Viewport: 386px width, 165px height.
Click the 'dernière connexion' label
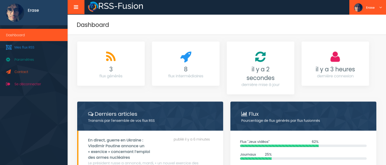coord(335,76)
